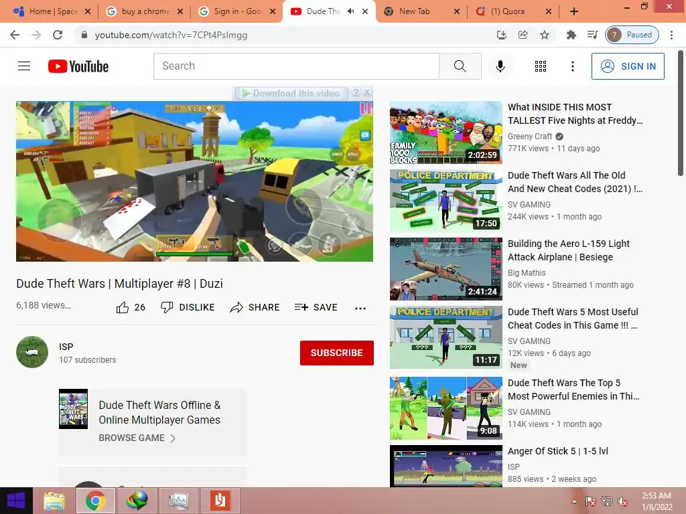Open YouTube settings three-dot menu

(572, 66)
